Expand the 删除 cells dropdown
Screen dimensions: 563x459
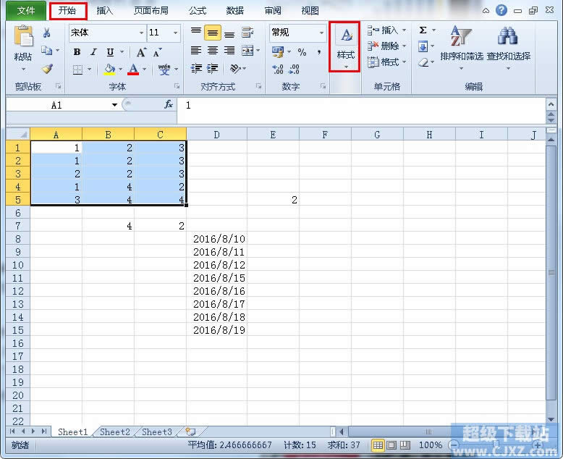pos(404,46)
